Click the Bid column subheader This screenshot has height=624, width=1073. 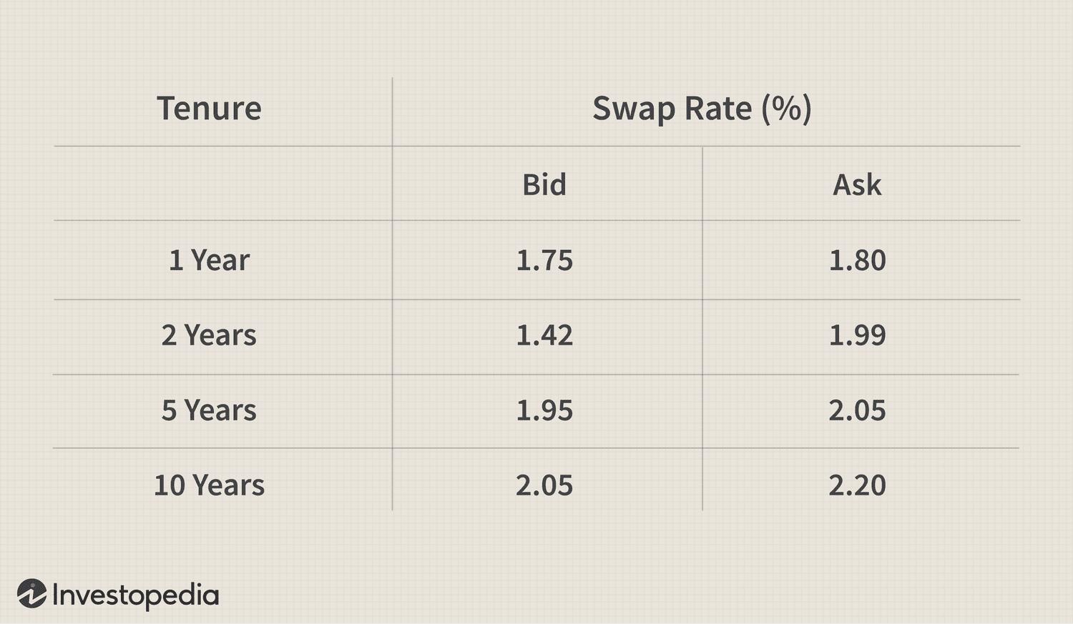544,184
